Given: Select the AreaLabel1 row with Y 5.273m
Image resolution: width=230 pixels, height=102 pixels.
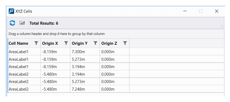Looking at the screenshot, I should [116, 59].
